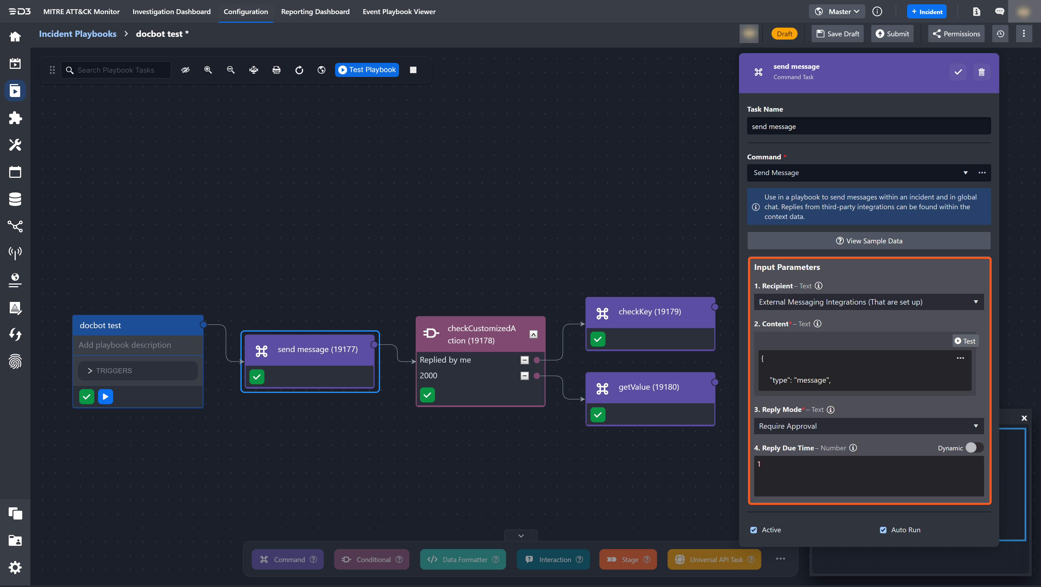The width and height of the screenshot is (1041, 587).
Task: Click the chat bubble icon in the top bar
Action: 999,12
